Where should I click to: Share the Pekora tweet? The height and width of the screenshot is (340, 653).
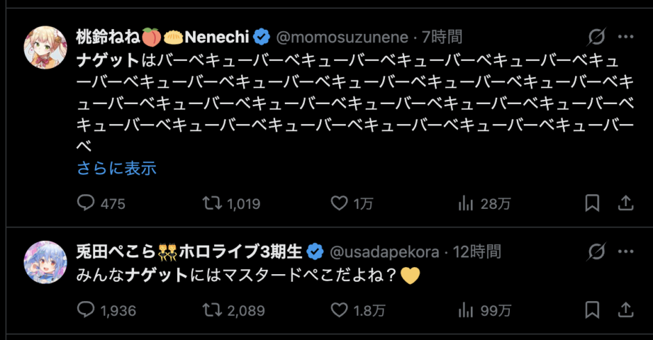(625, 310)
